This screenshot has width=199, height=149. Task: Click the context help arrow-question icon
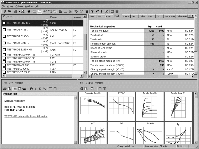(x=97, y=11)
